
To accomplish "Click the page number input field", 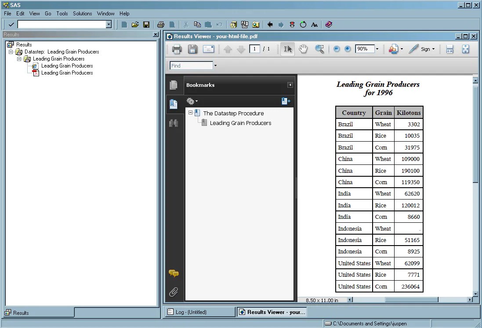I will (255, 49).
